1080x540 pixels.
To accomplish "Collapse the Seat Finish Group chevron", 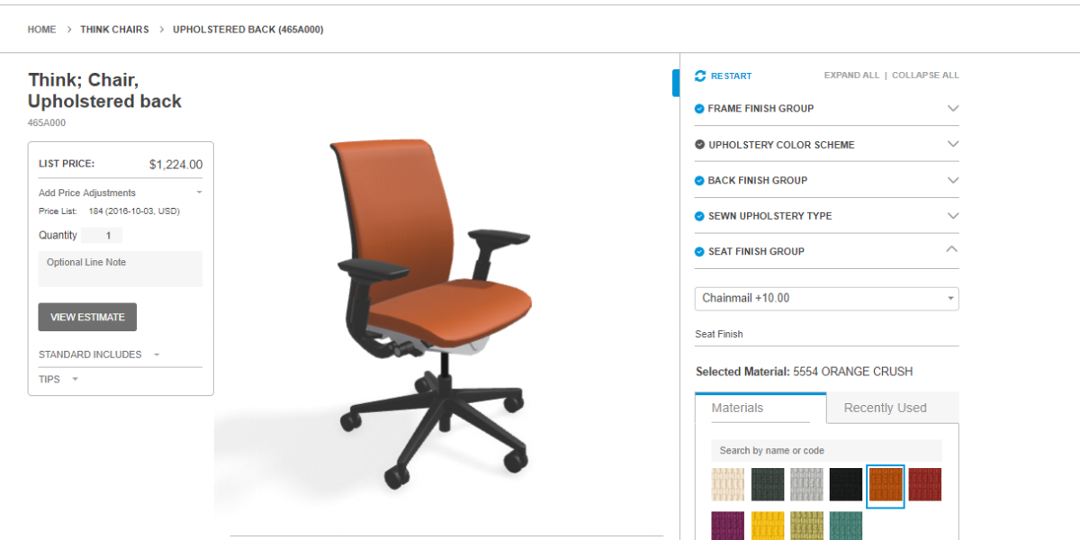I will click(x=953, y=250).
